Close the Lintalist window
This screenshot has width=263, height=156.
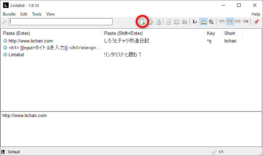255,6
